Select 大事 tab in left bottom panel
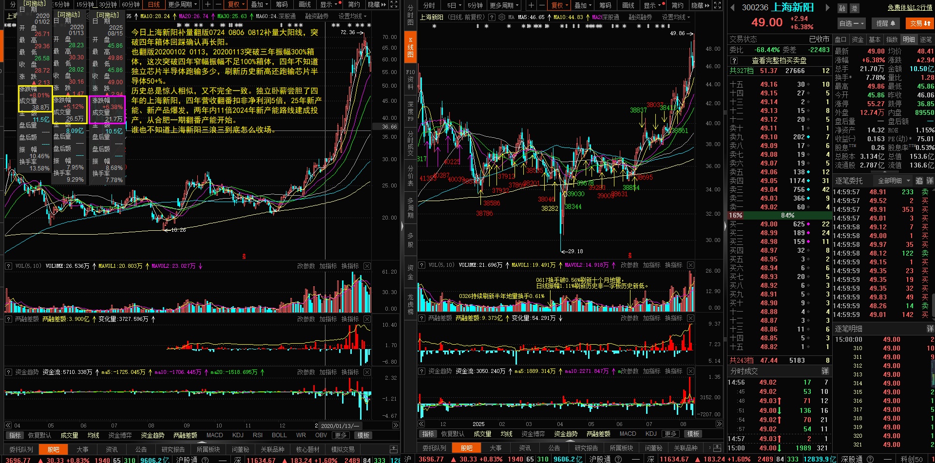Image resolution: width=935 pixels, height=463 pixels. [x=82, y=449]
